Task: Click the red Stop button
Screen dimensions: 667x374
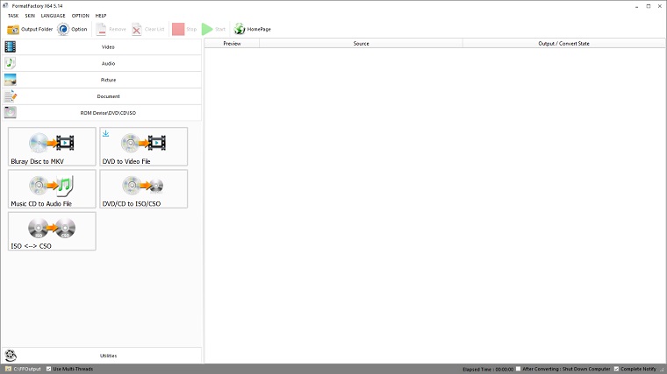Action: pyautogui.click(x=184, y=29)
